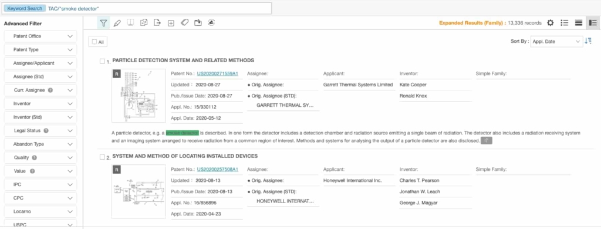Click the document export arrow icon
Screen dimensions: 601x229
point(157,23)
